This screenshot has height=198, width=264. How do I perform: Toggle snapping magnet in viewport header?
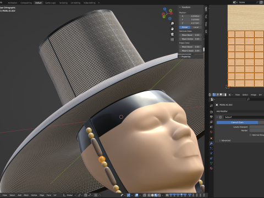click(86, 195)
